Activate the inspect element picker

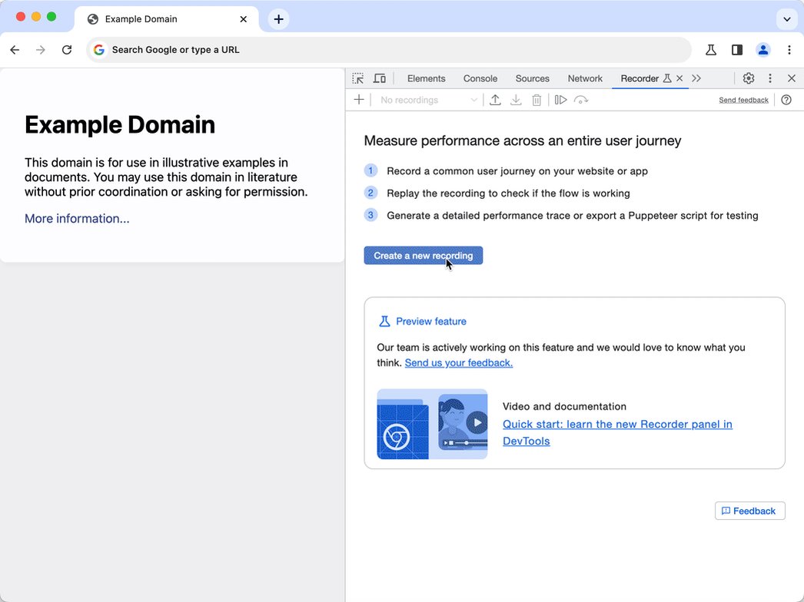(358, 78)
